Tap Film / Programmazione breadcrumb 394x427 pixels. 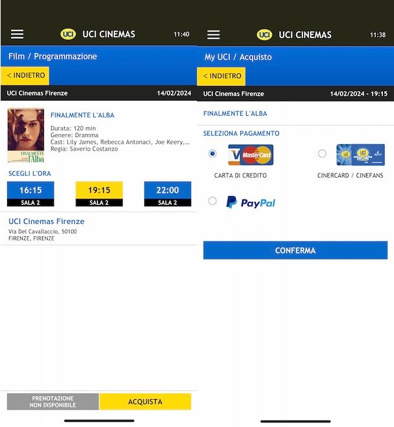click(x=52, y=56)
